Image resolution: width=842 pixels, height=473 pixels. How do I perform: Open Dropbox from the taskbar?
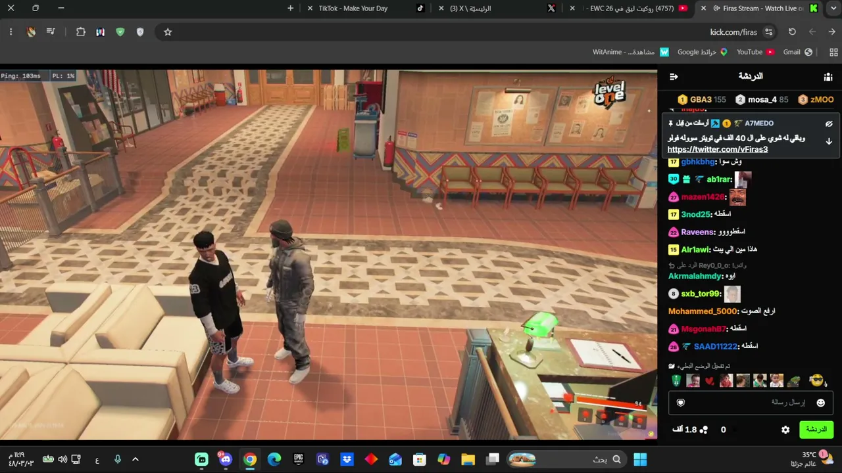[x=347, y=459]
